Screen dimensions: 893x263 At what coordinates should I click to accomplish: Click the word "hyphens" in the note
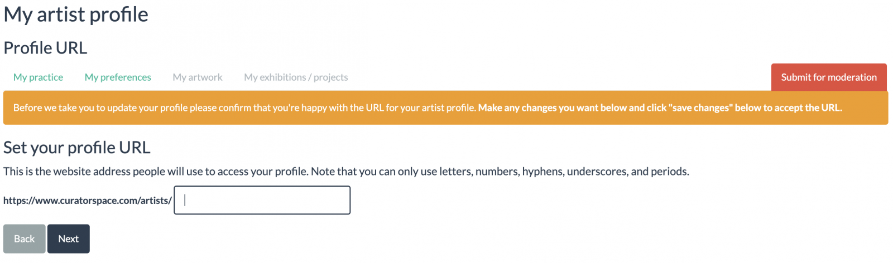[x=541, y=172]
